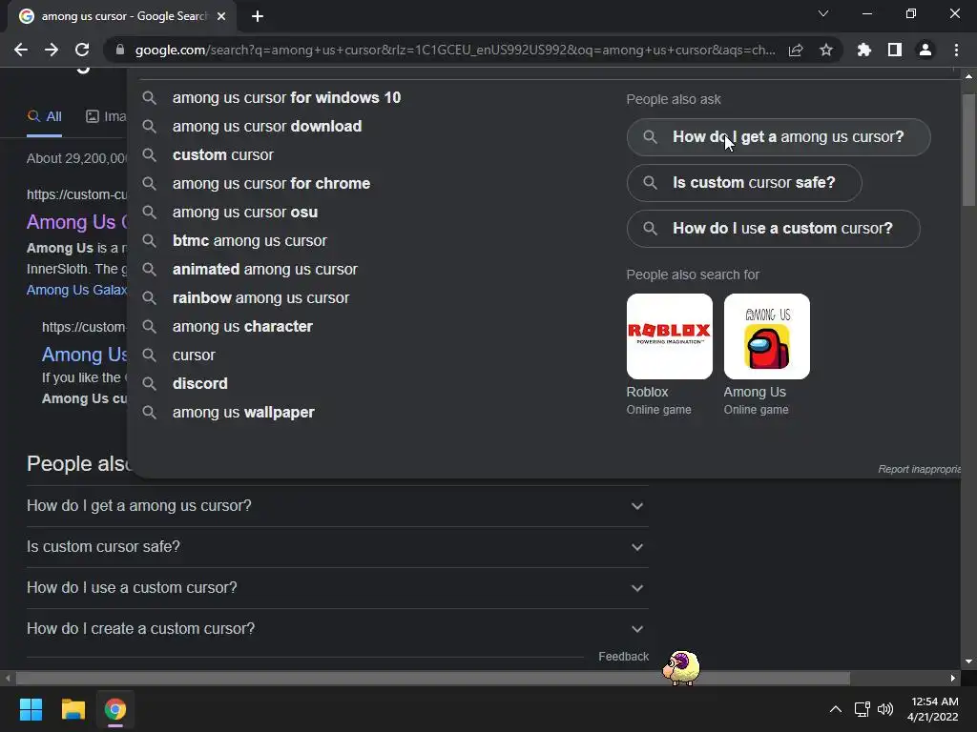Open the Extensions puzzle icon
The height and width of the screenshot is (732, 977).
point(864,50)
